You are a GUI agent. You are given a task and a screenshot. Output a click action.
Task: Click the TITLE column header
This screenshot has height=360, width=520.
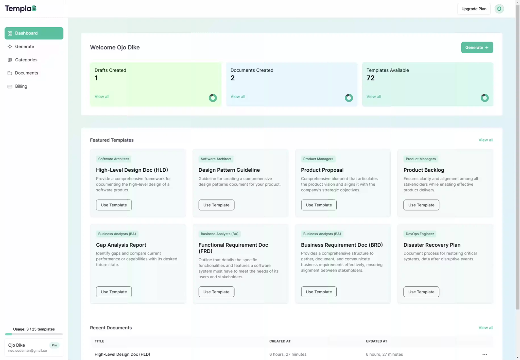tap(99, 341)
